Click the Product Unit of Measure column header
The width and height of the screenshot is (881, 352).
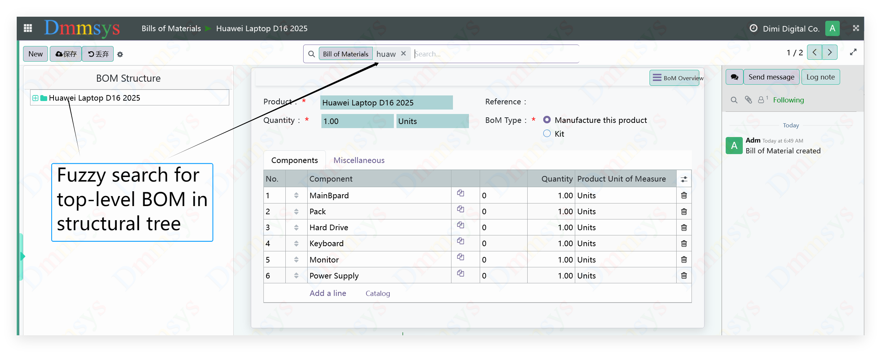click(x=626, y=179)
